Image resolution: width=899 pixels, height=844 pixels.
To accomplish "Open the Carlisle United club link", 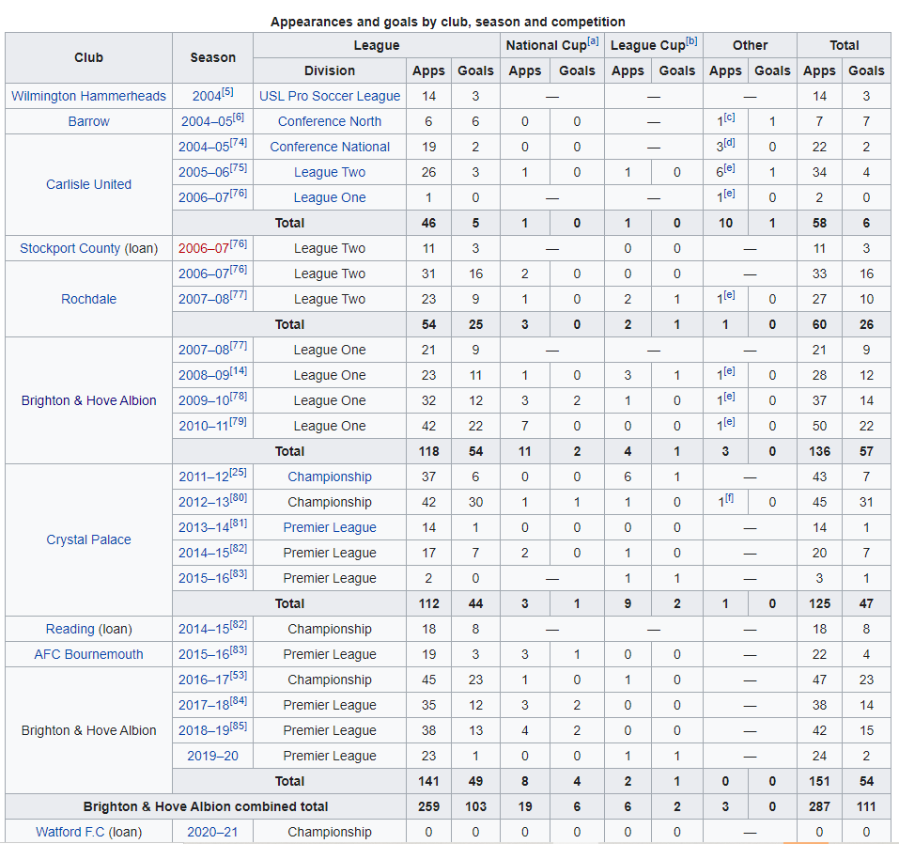I will (88, 184).
